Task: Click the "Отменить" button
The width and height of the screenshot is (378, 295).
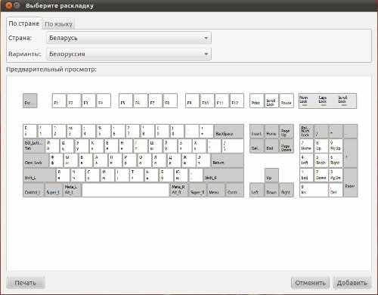Action: click(x=310, y=283)
